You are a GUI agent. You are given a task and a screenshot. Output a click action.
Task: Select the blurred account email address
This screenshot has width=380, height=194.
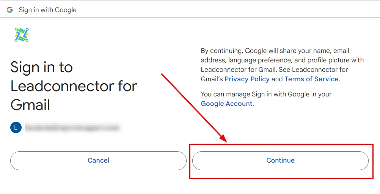click(x=72, y=128)
